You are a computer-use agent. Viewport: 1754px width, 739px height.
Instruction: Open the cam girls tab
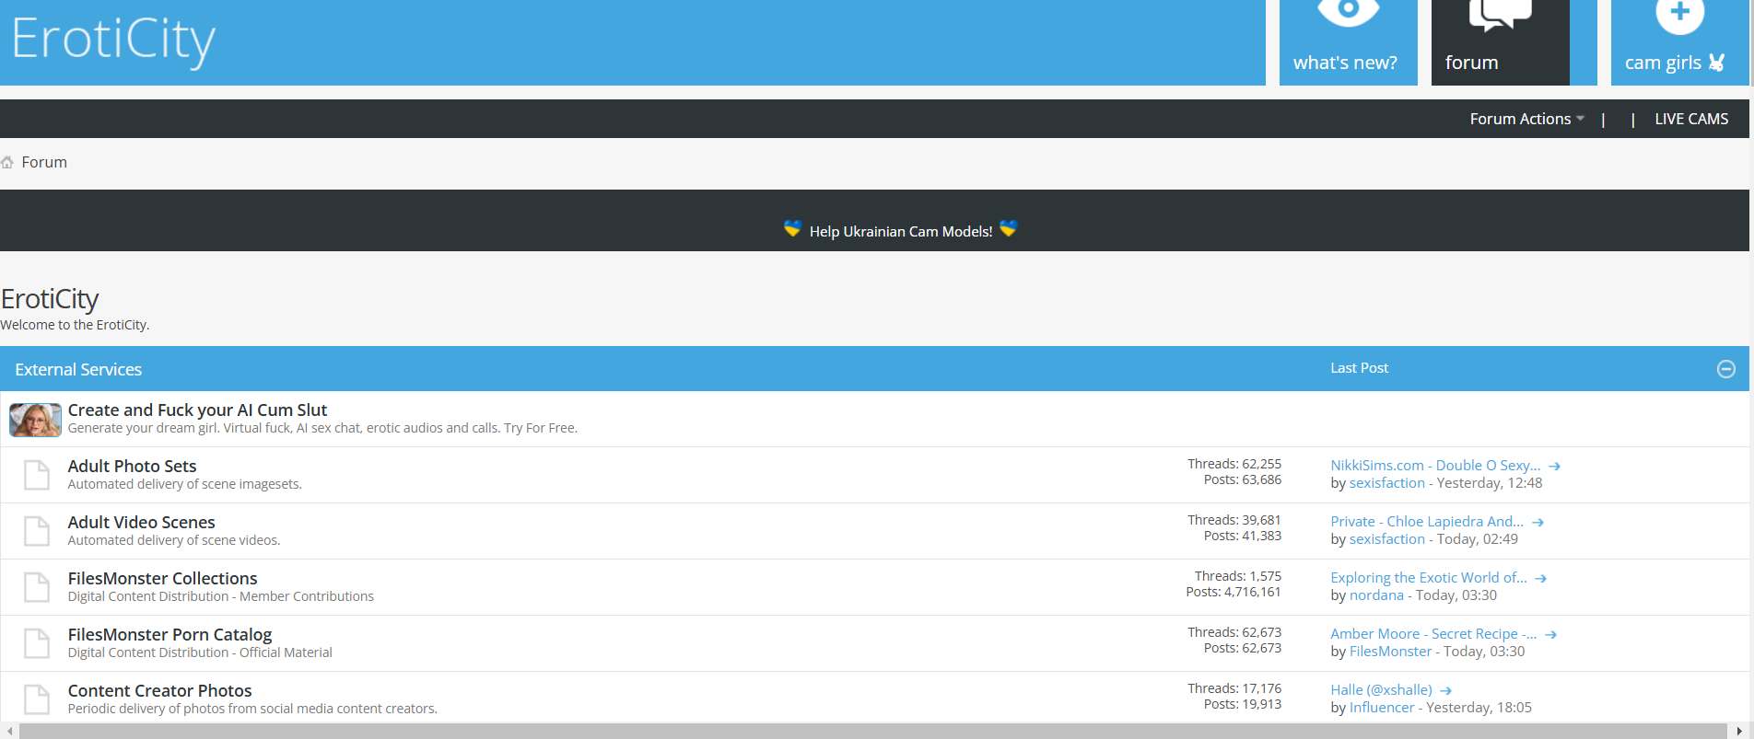pyautogui.click(x=1679, y=42)
